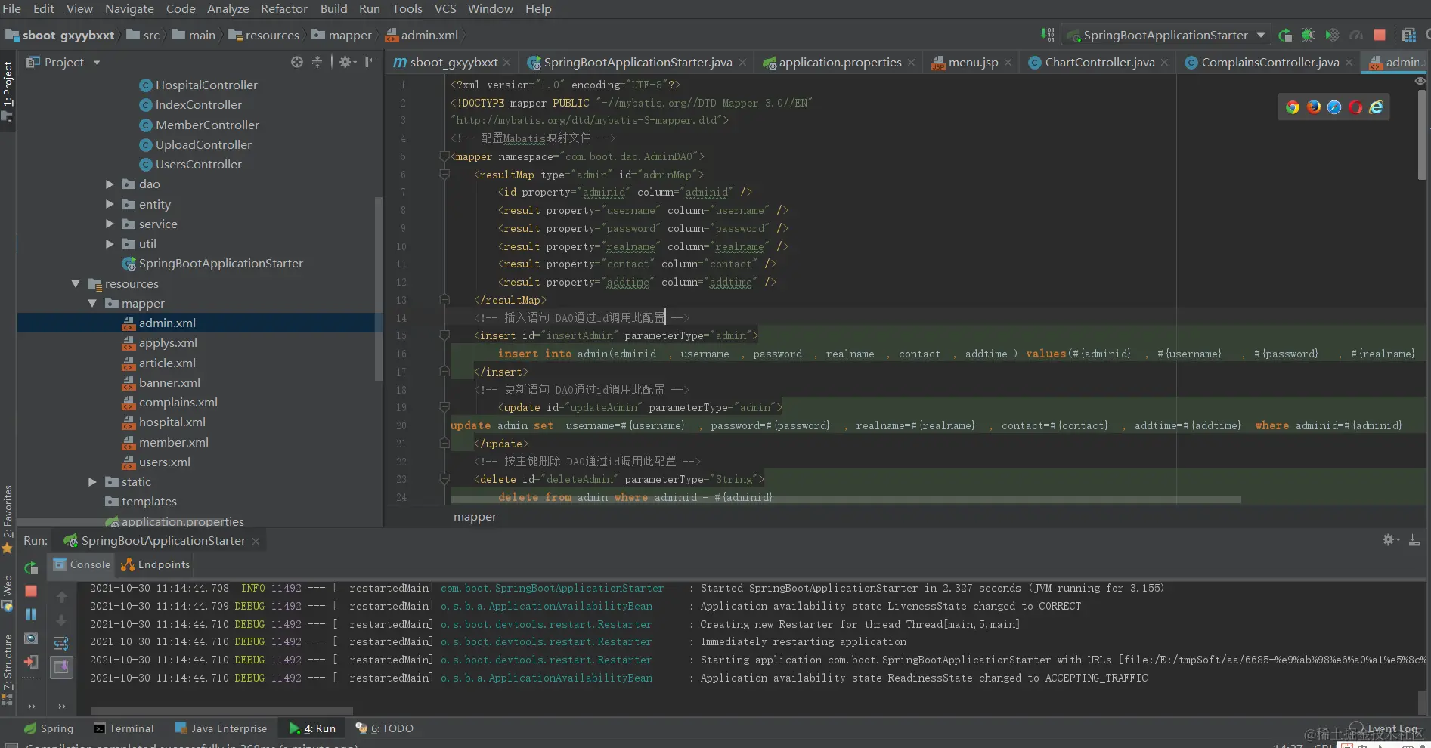The height and width of the screenshot is (748, 1431).
Task: Click the editor horizontal scrollbar
Action: click(845, 499)
